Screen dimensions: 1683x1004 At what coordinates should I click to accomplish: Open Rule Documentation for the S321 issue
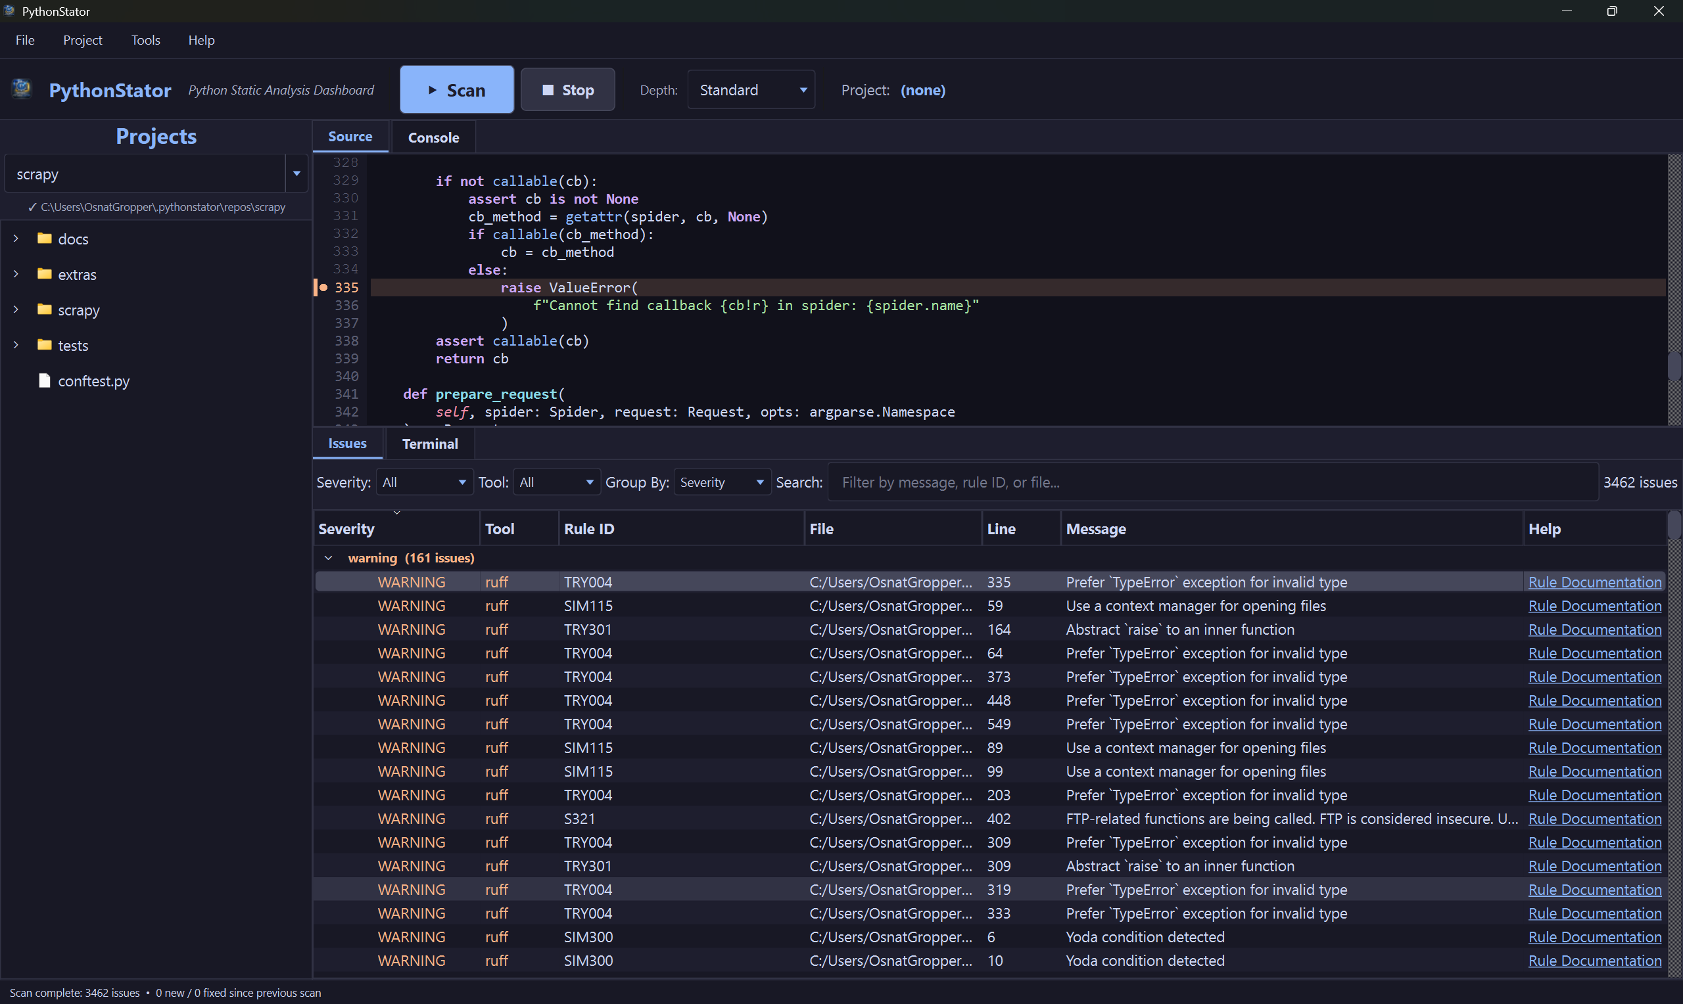click(1594, 819)
